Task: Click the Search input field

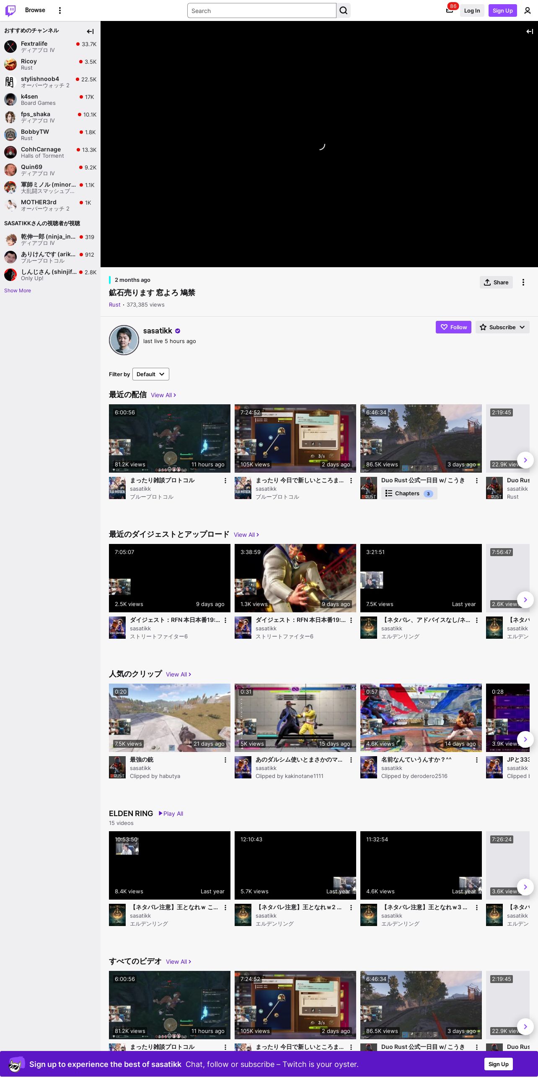Action: click(x=262, y=10)
